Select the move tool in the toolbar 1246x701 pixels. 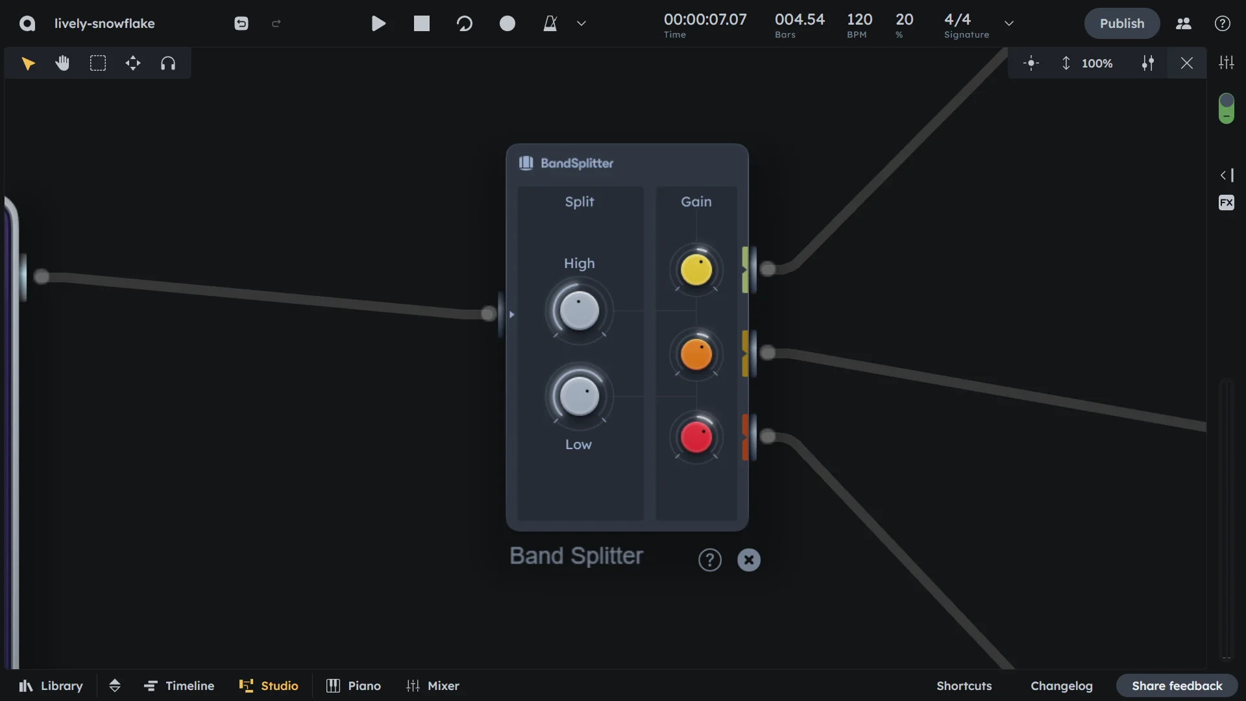(132, 63)
